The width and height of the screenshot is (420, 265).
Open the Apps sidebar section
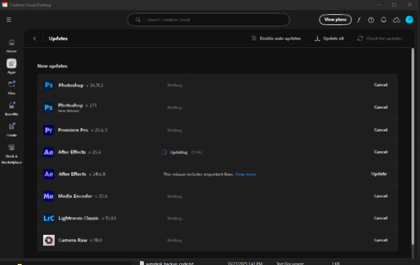pos(12,66)
